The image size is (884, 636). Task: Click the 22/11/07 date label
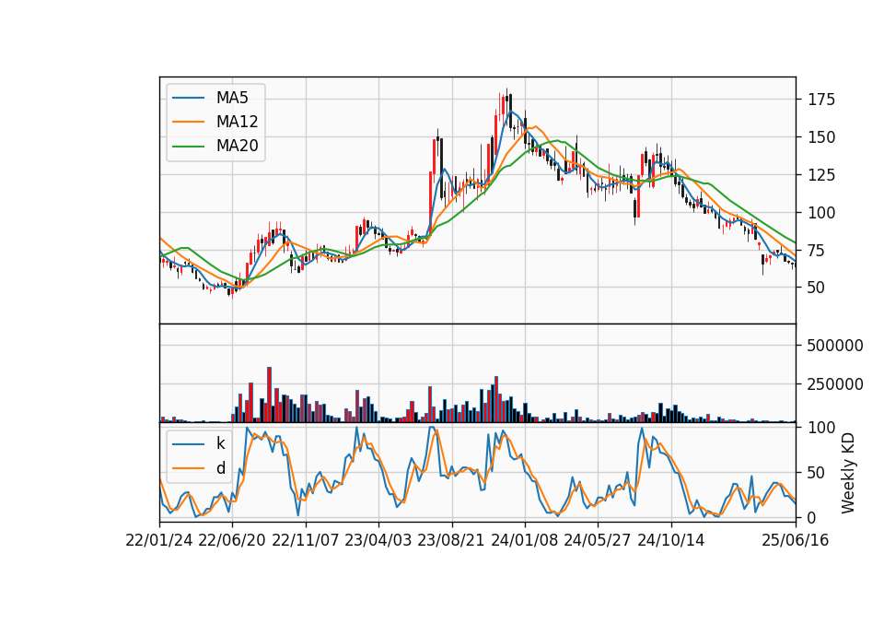tap(306, 541)
